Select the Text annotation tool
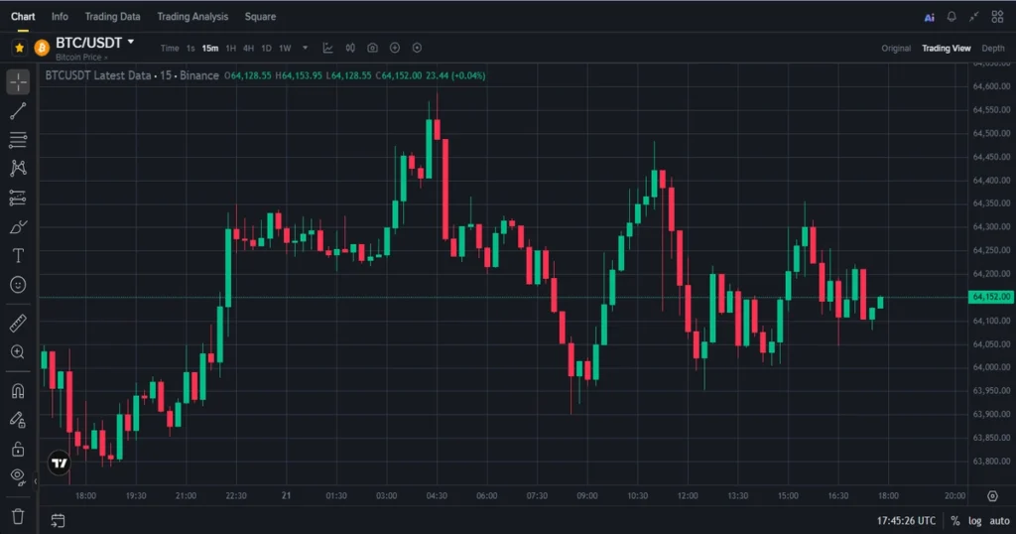1016x534 pixels. [x=18, y=255]
